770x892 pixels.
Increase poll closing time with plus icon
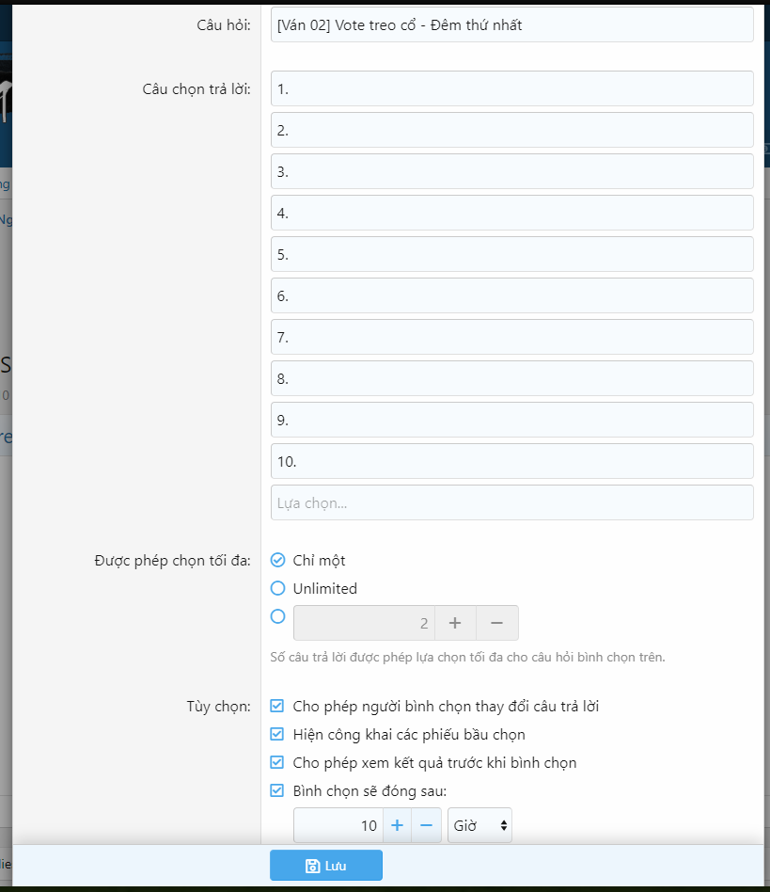397,825
